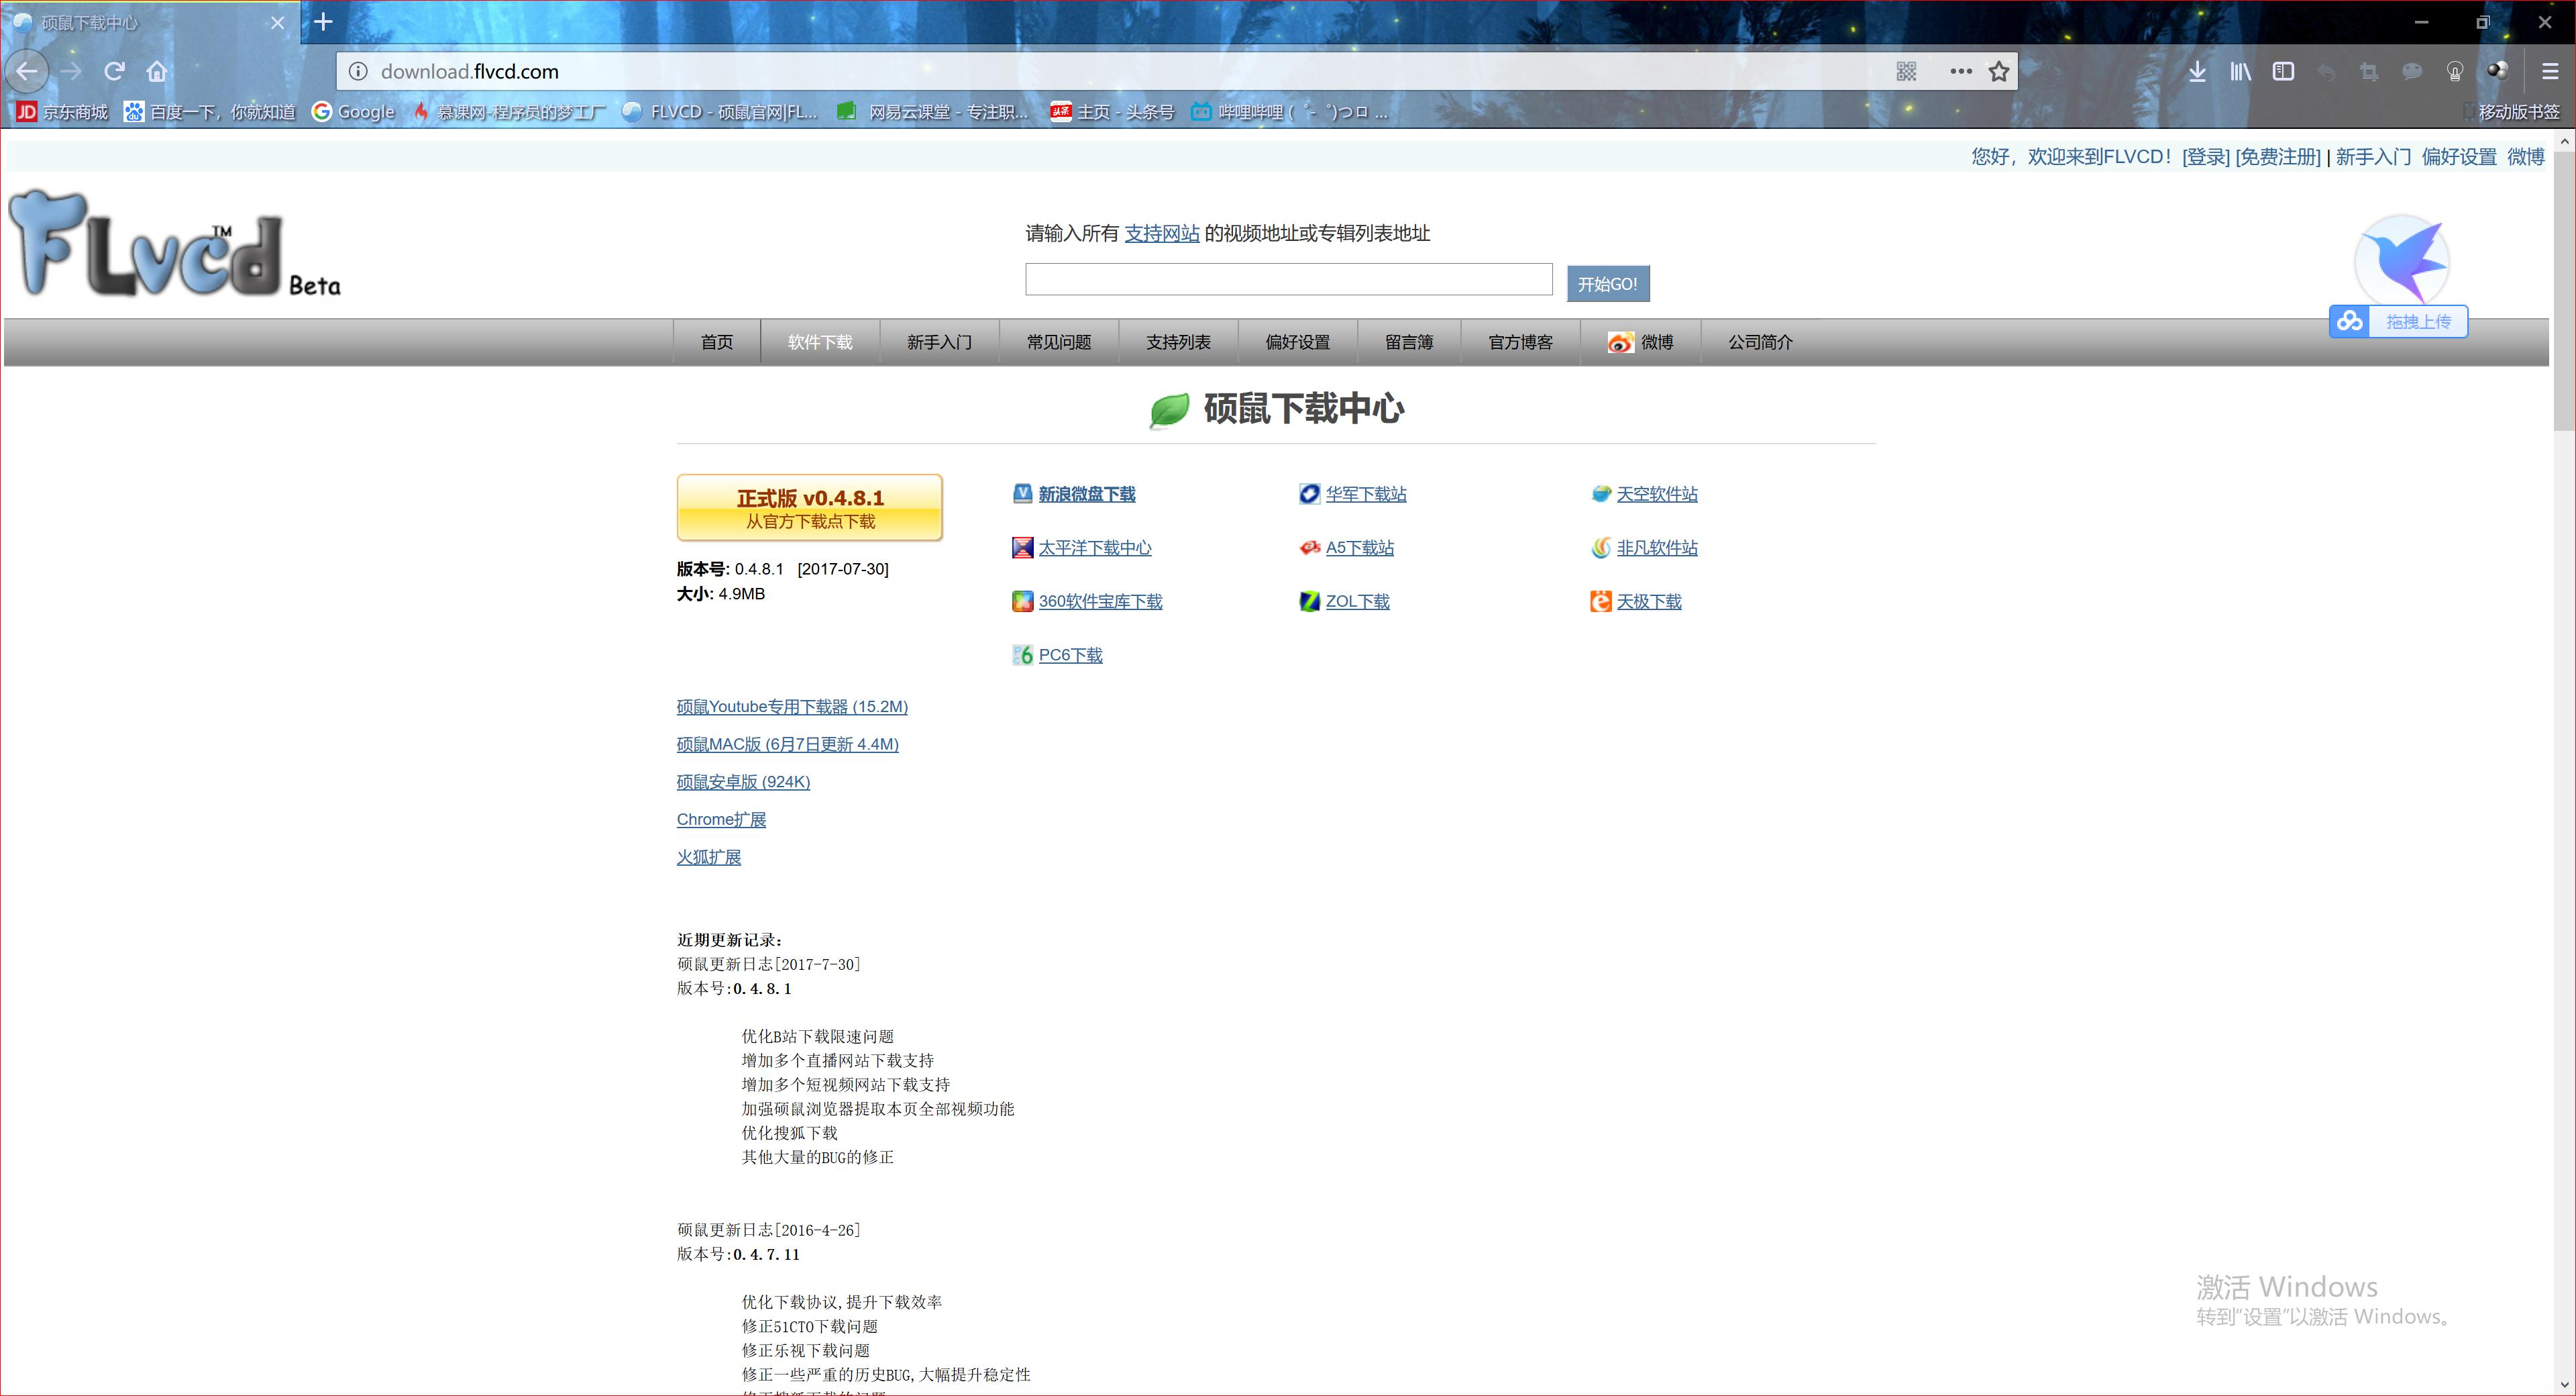Click the ZOL icon next to ZOL下载
This screenshot has width=2576, height=1396.
click(1309, 601)
